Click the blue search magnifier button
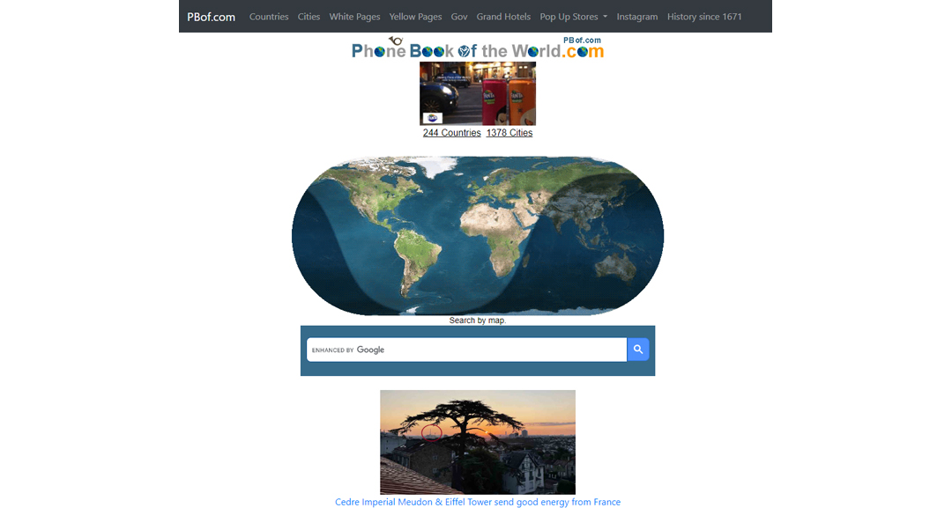952x508 pixels. coord(638,350)
